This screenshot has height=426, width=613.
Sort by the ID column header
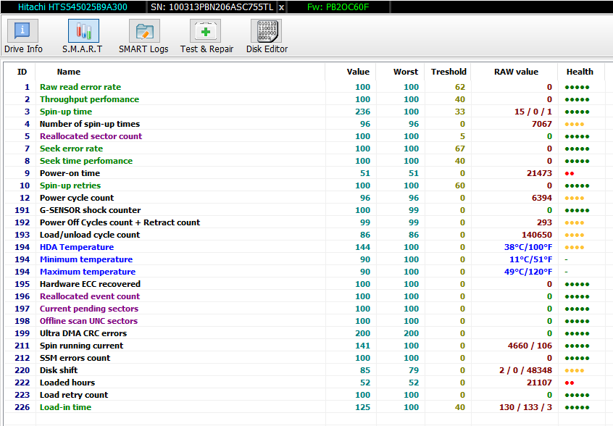[x=22, y=72]
